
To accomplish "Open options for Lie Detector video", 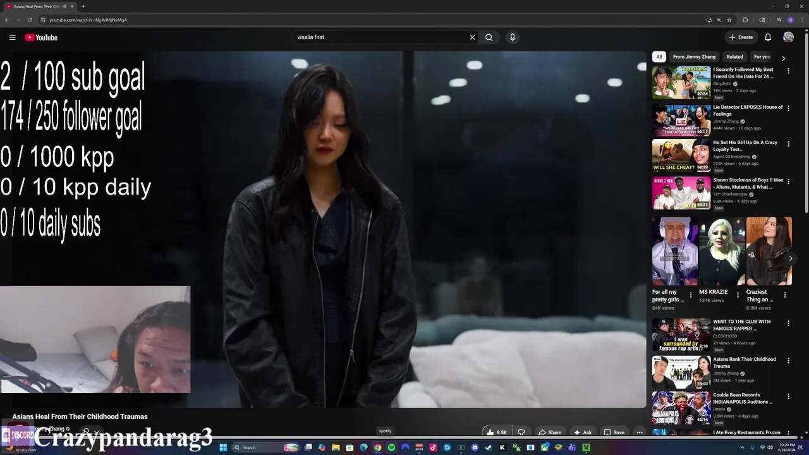I will pos(788,109).
